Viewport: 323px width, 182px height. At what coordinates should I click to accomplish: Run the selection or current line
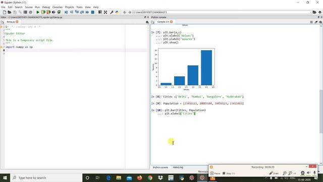pyautogui.click(x=54, y=12)
